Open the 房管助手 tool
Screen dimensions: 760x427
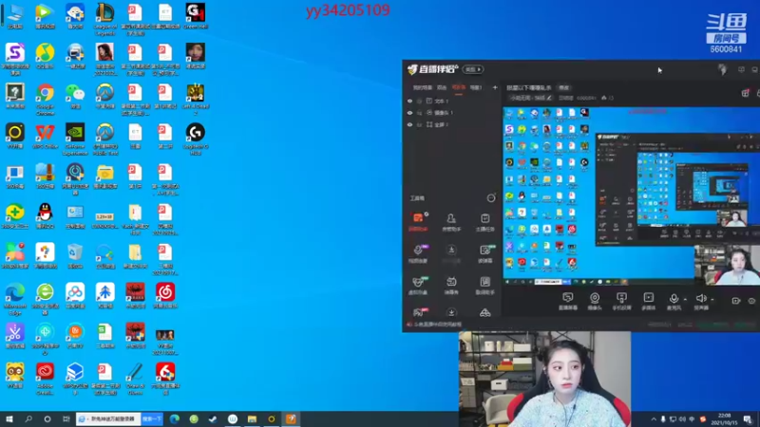(x=451, y=222)
